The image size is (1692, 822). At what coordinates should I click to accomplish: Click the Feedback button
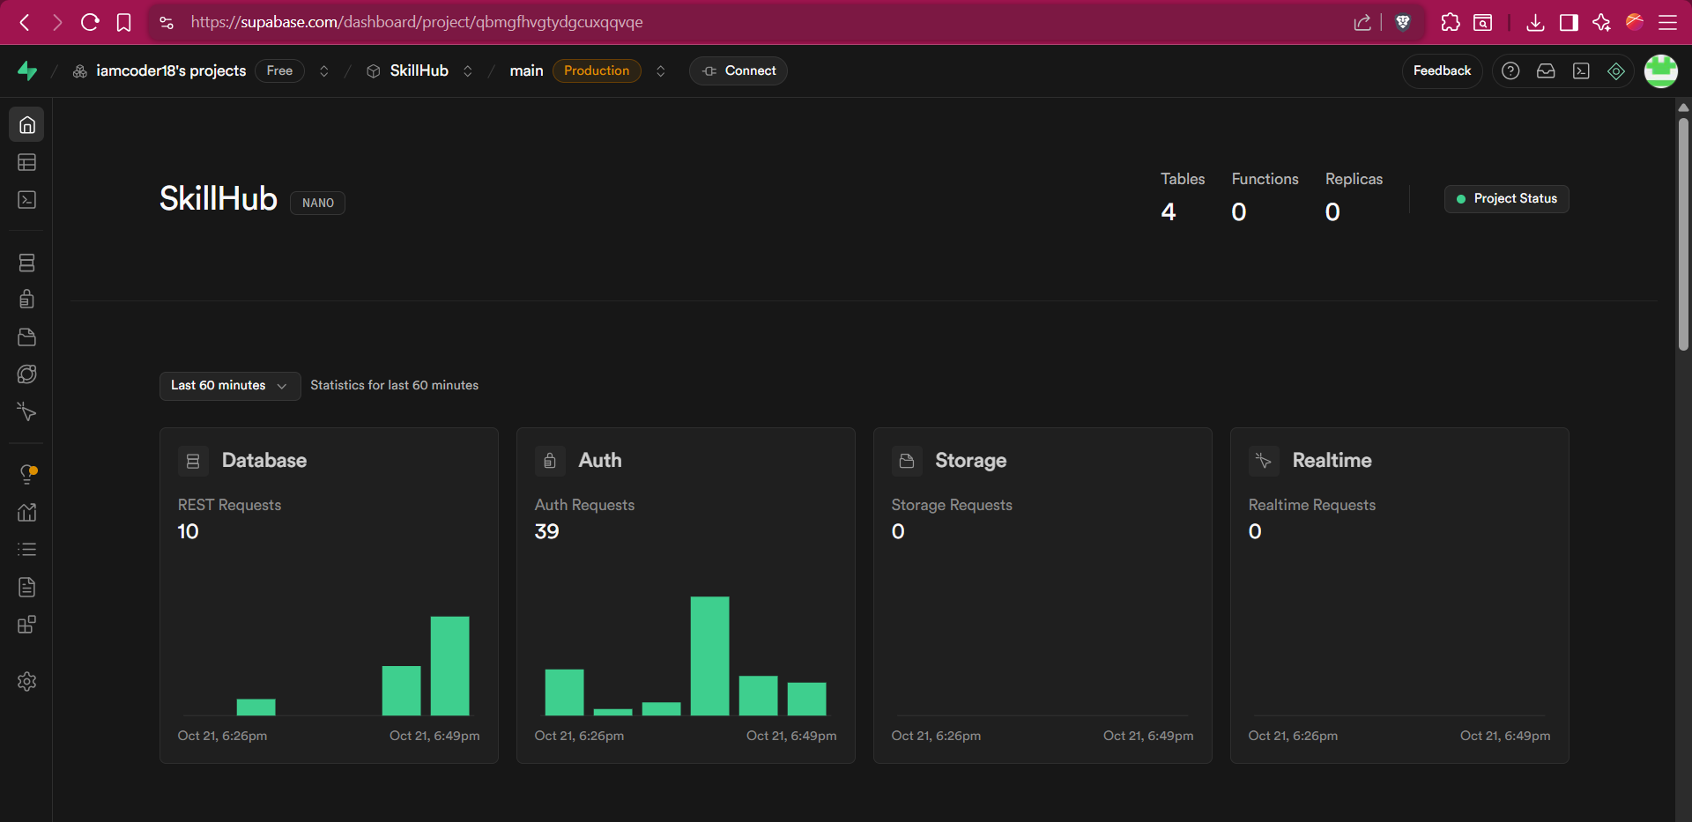1442,71
